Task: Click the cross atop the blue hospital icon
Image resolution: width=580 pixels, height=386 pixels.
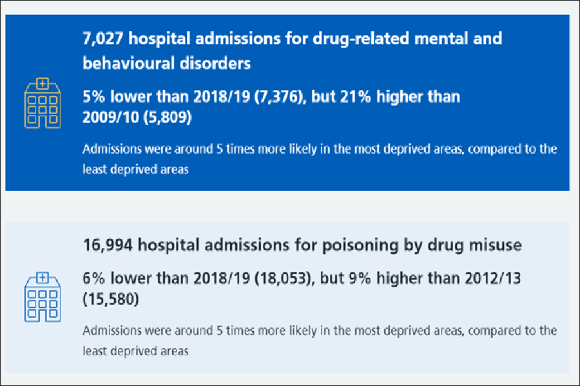Action: [42, 277]
